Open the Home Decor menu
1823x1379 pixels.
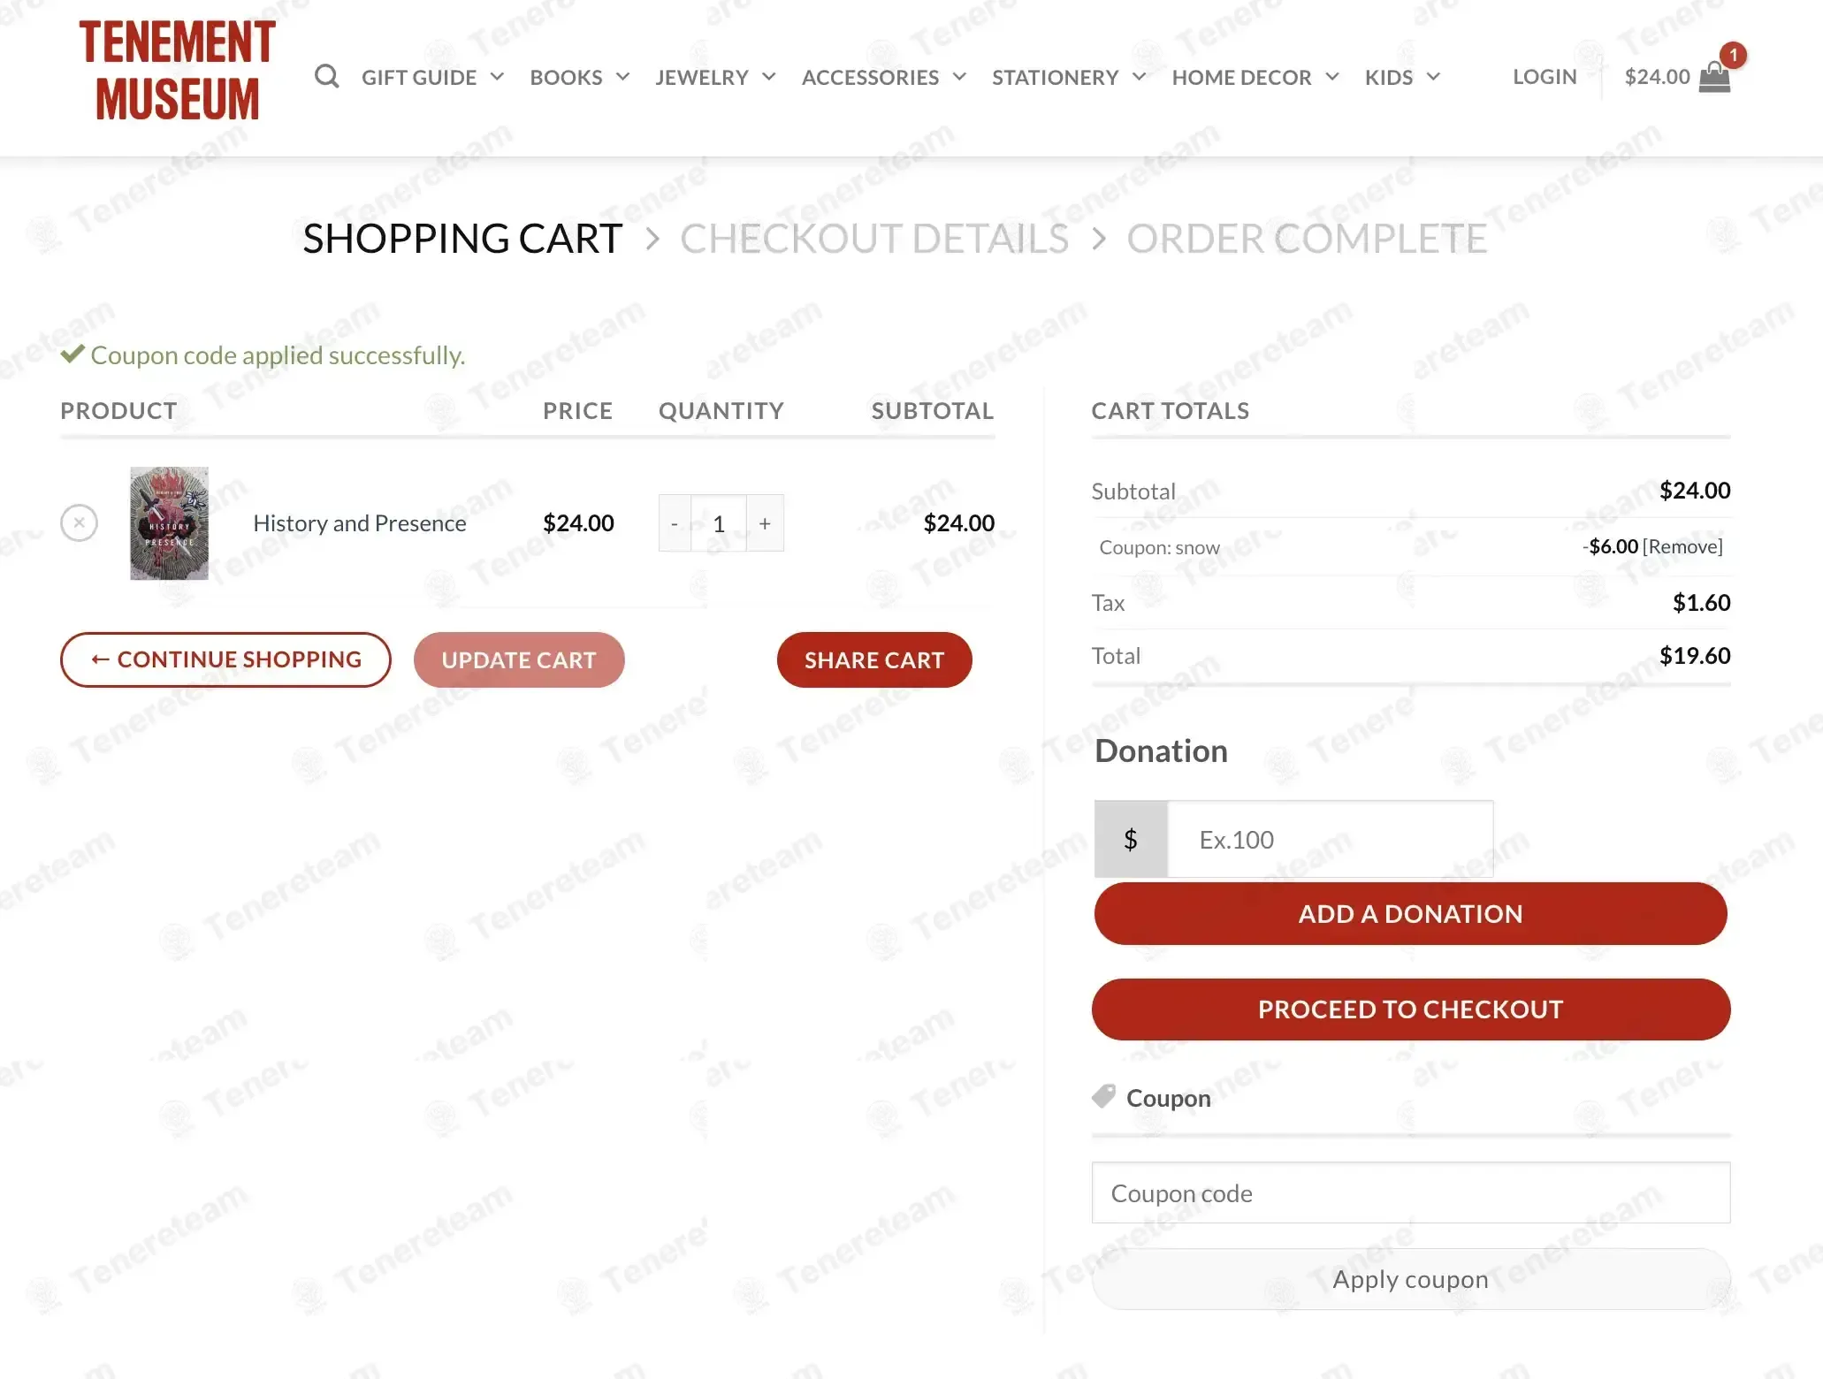(1241, 77)
